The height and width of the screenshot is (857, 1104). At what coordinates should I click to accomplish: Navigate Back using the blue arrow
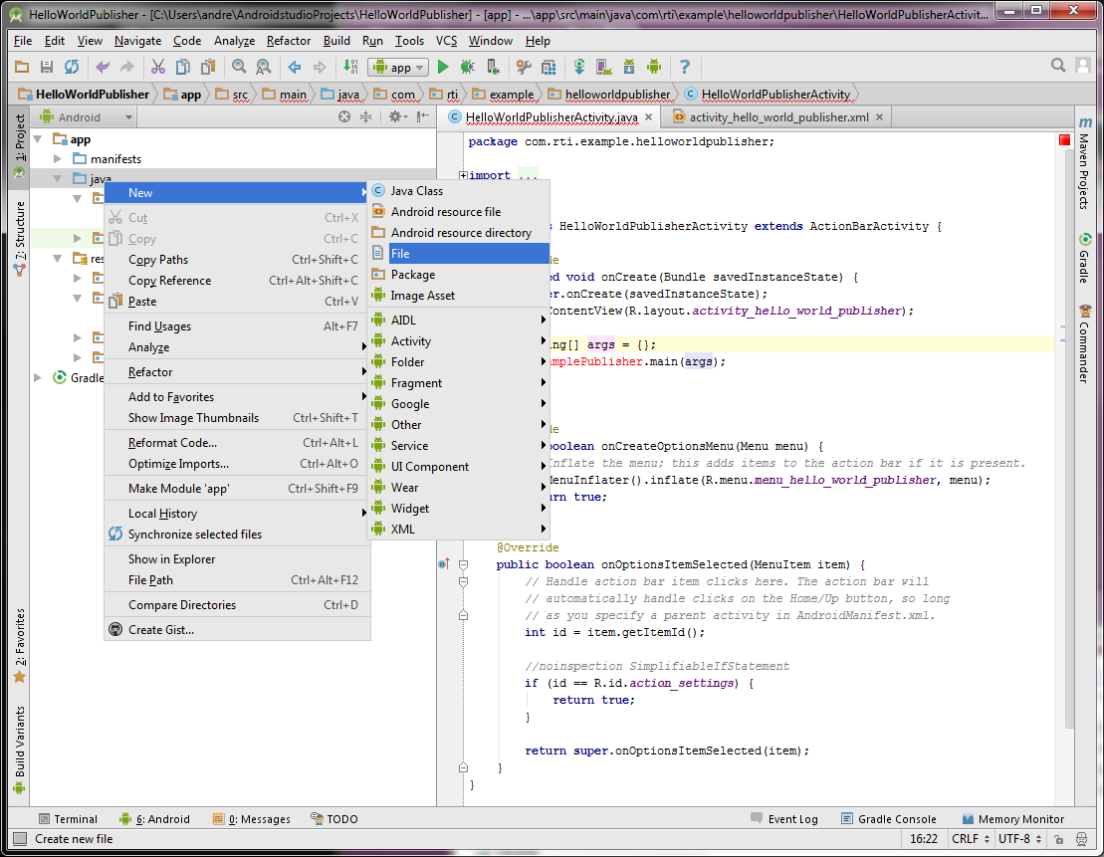pos(295,67)
